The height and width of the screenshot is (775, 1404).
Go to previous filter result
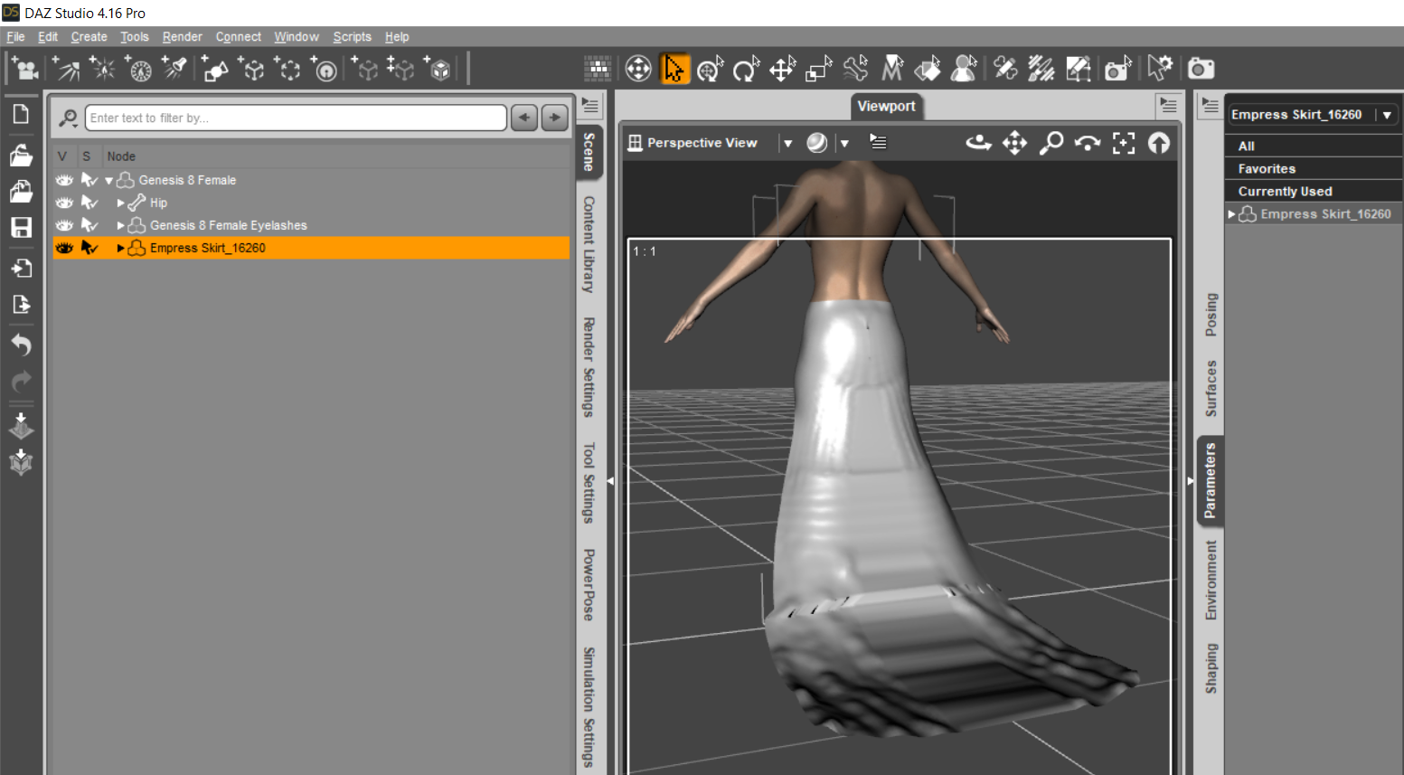pos(524,118)
